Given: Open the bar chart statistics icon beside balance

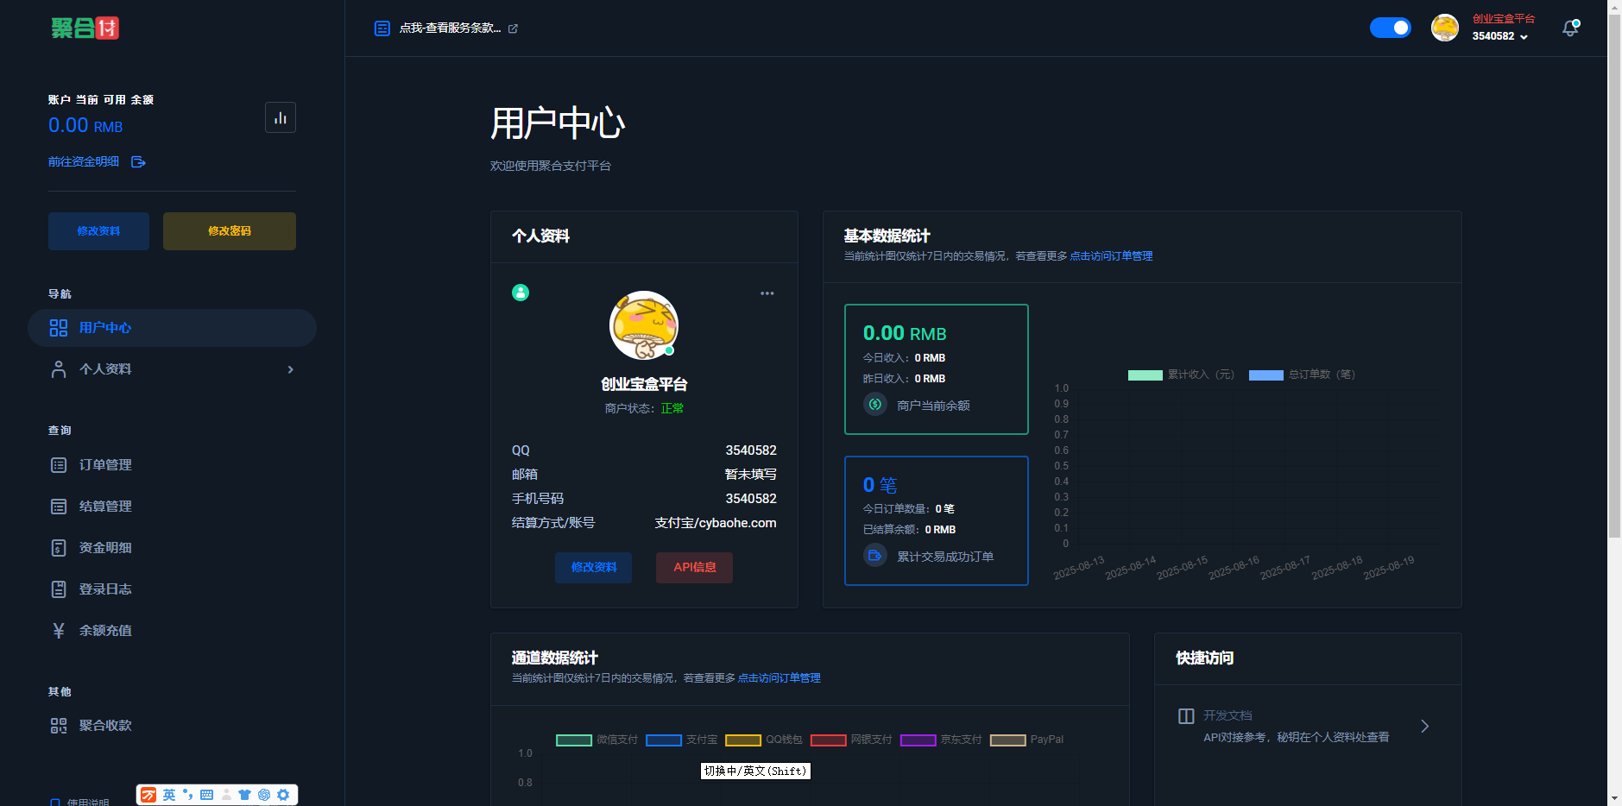Looking at the screenshot, I should click(x=281, y=116).
